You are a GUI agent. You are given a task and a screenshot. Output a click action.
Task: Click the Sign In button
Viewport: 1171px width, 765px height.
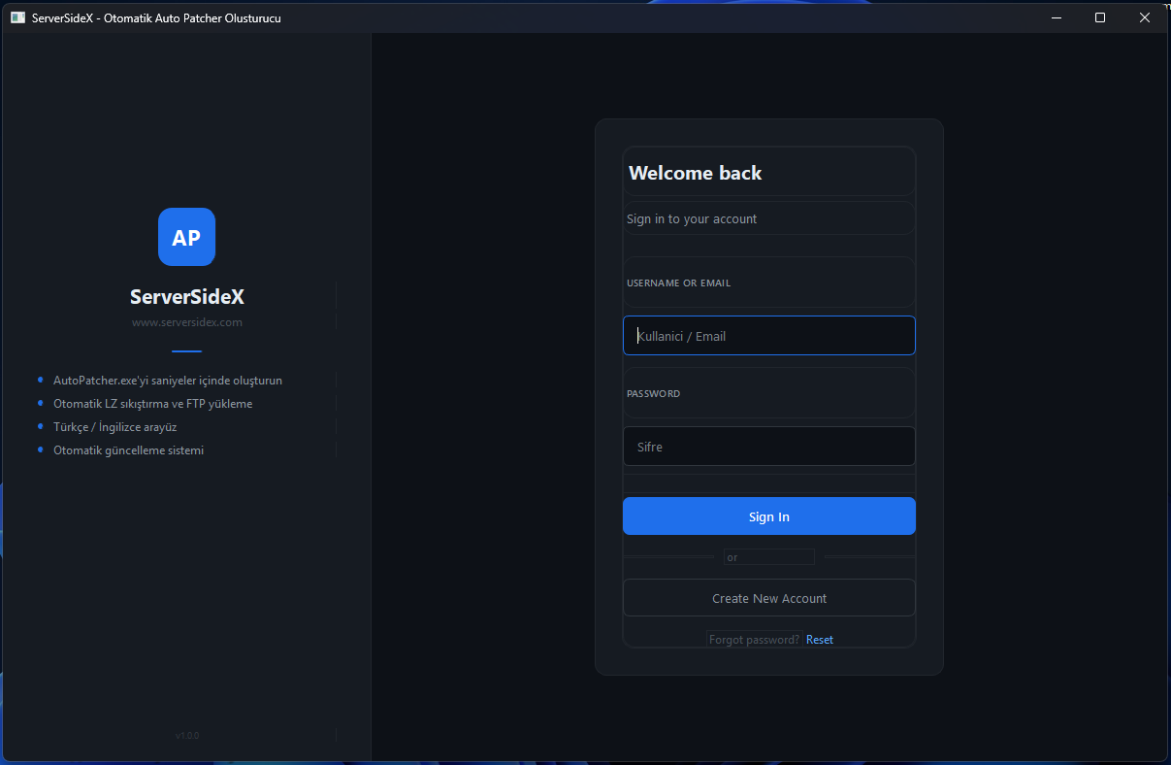(769, 516)
